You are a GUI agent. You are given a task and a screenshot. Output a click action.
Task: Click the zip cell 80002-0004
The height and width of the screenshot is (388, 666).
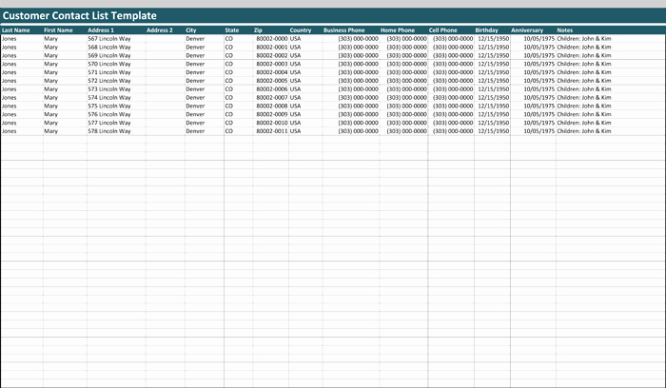(272, 72)
